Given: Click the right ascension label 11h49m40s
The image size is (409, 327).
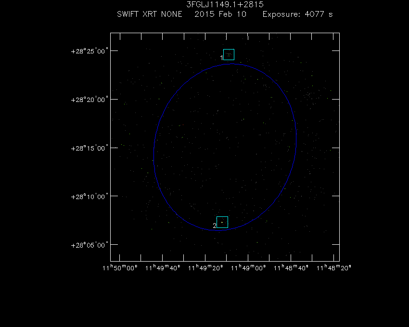Looking at the screenshot, I should [x=163, y=268].
